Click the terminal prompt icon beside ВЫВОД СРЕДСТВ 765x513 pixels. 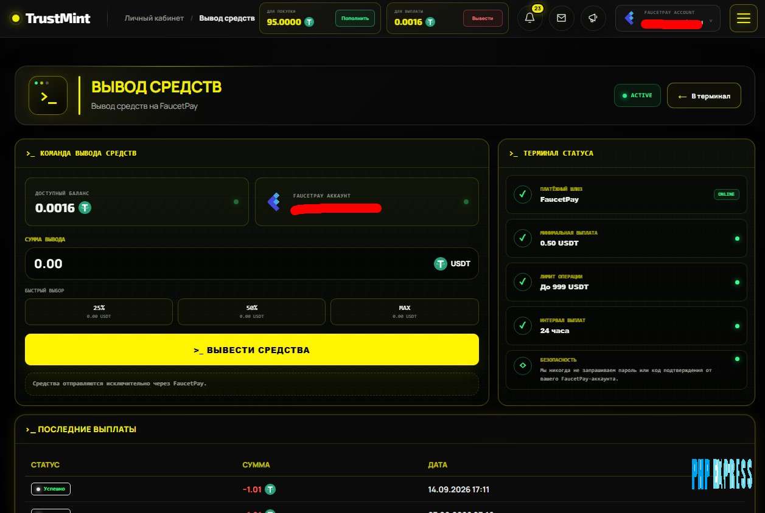pyautogui.click(x=48, y=95)
